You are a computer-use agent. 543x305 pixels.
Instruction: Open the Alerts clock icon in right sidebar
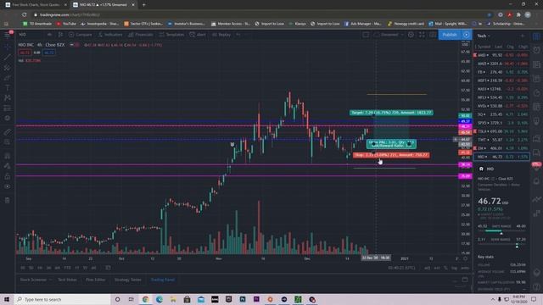536,50
